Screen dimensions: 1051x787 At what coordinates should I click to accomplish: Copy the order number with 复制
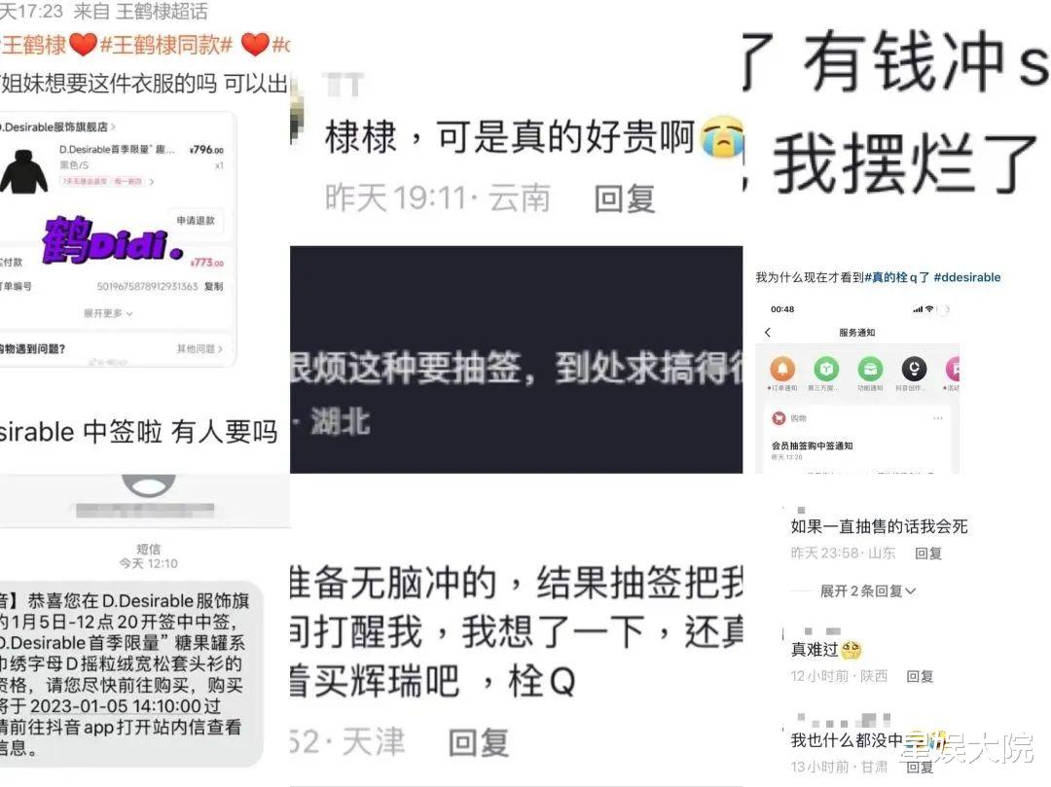click(214, 286)
